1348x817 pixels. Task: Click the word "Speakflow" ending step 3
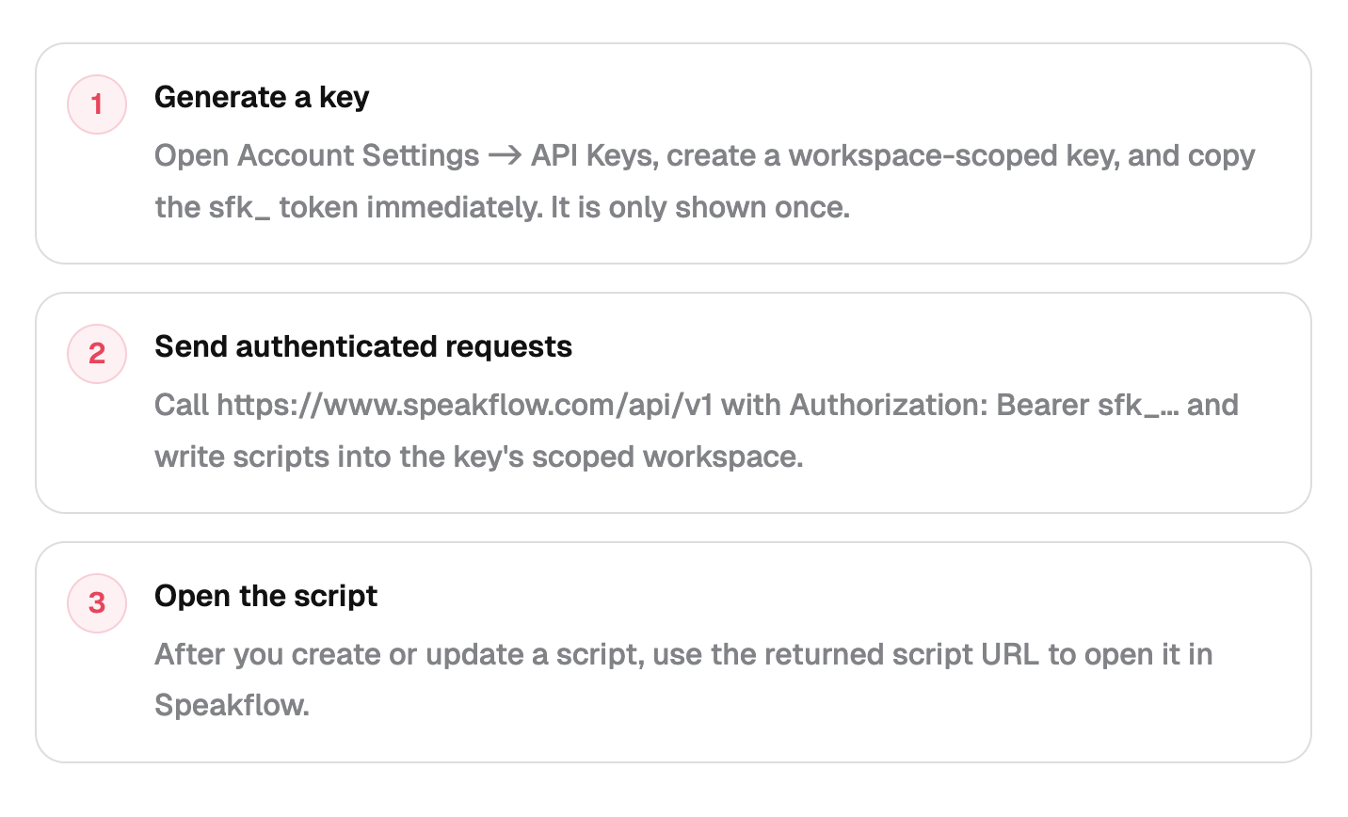coord(231,705)
